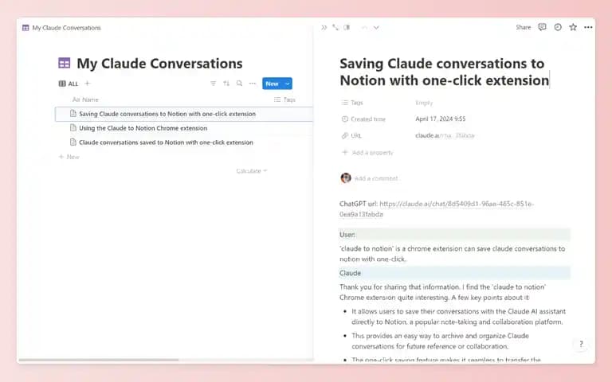Open page menu ellipsis at top right

[x=588, y=27]
